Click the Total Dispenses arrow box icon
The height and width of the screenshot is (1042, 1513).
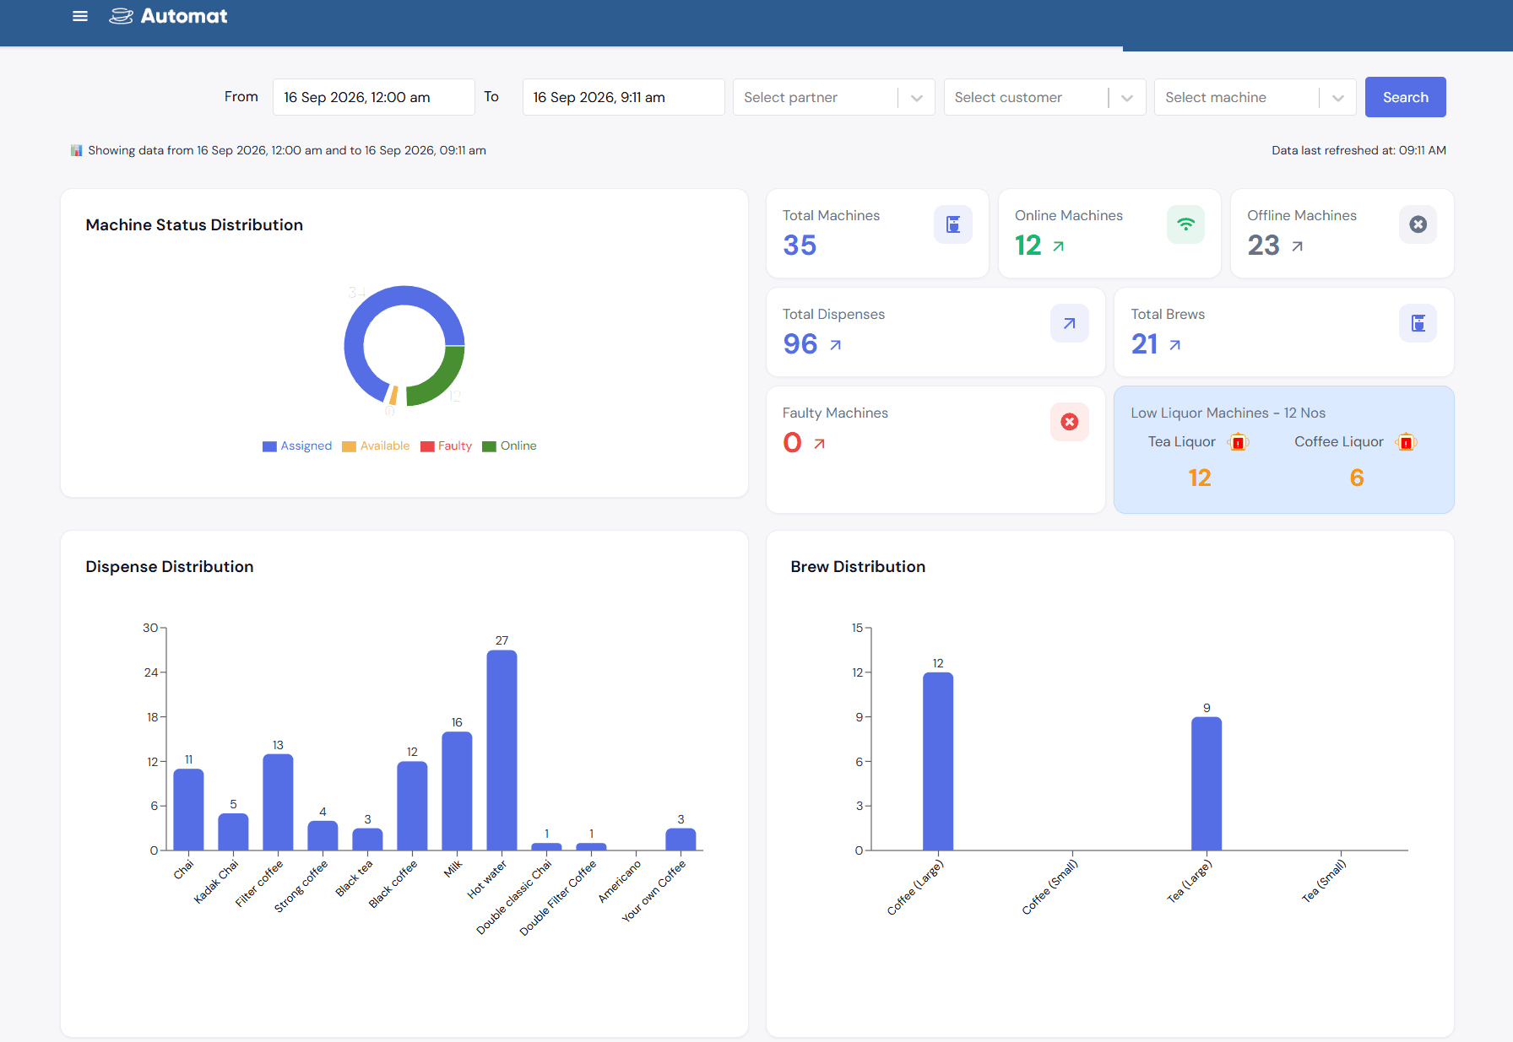point(1069,323)
